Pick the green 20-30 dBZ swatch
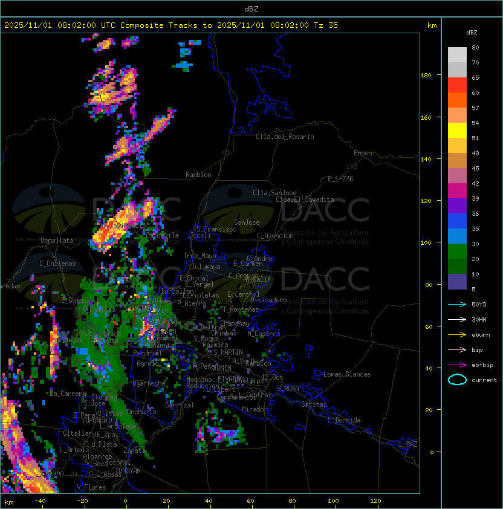Screen dimensions: 503x509 coord(457,251)
